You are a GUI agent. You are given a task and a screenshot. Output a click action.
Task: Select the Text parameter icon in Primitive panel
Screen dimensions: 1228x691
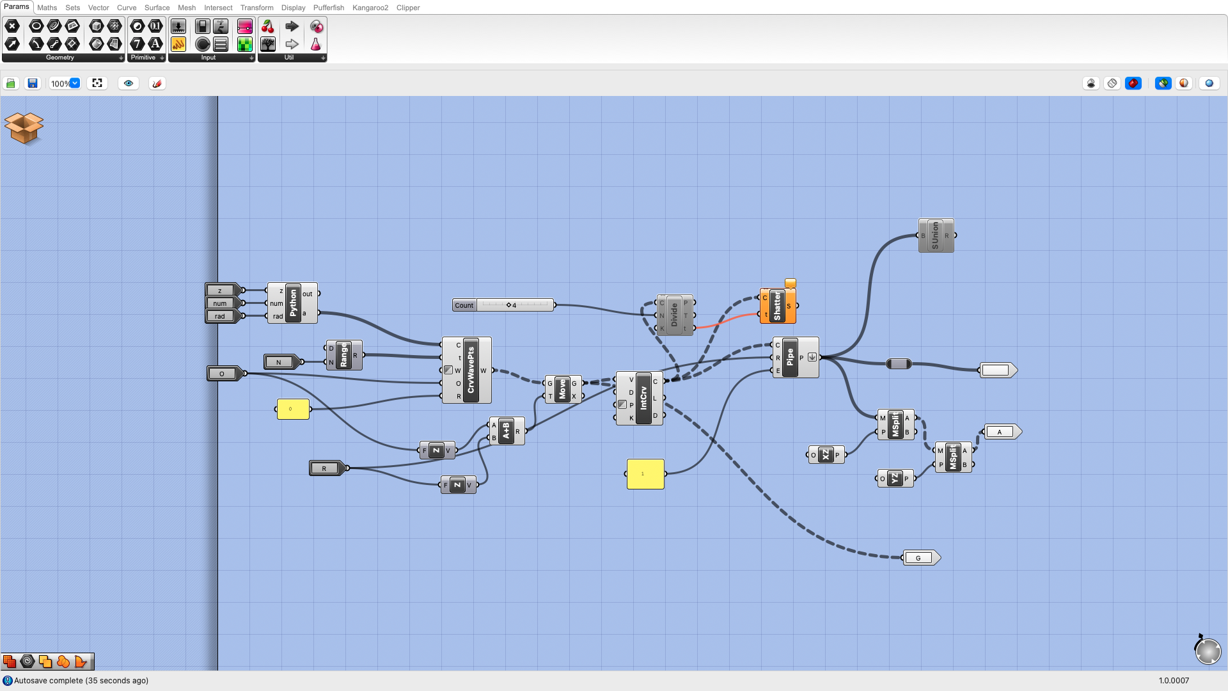(155, 44)
